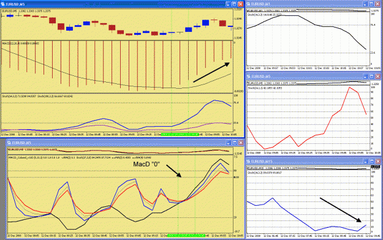Maximize the EURUSD,M5 window with red stochastic line
Image resolution: width=383 pixels, height=240 pixels.
pyautogui.click(x=371, y=77)
